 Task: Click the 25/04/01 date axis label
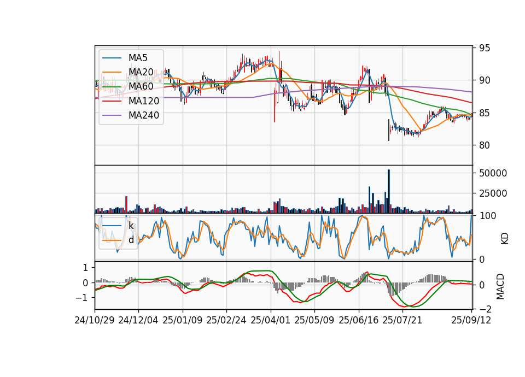click(x=271, y=320)
